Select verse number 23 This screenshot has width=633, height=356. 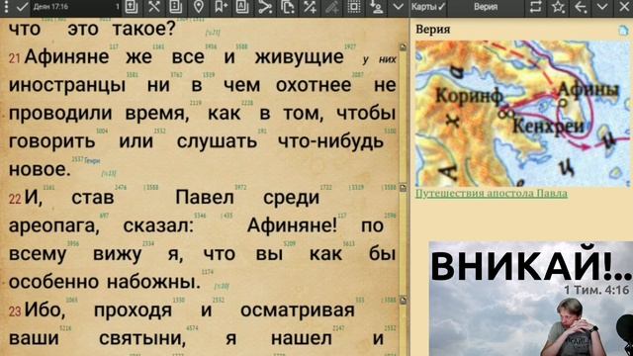[x=15, y=311]
